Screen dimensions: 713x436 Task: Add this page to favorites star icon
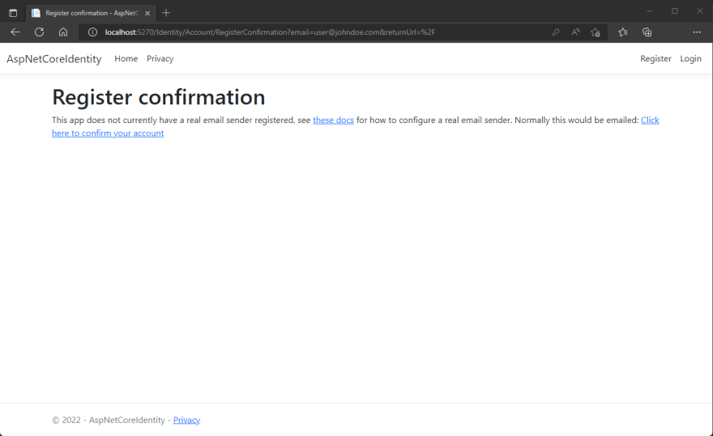coord(596,32)
